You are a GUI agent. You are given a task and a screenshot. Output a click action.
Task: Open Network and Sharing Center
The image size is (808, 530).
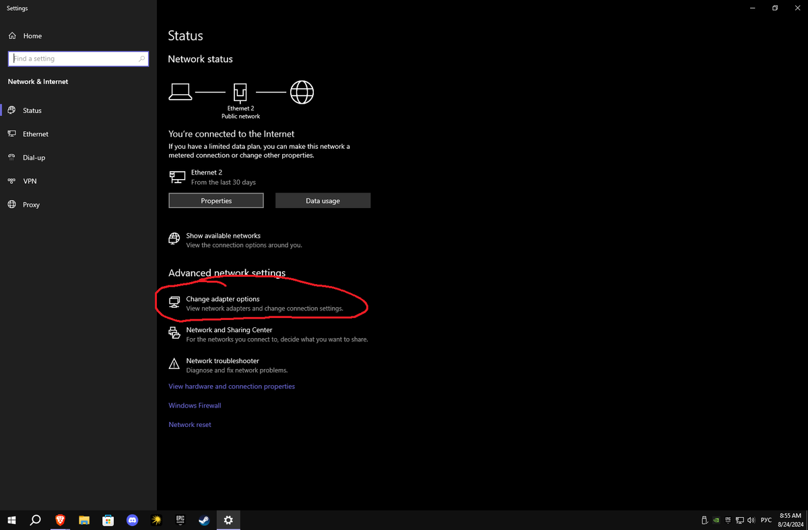tap(268, 335)
